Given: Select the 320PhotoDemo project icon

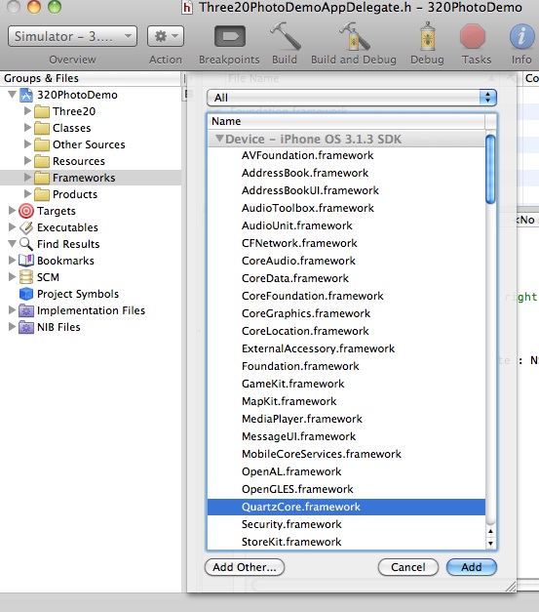Looking at the screenshot, I should tap(26, 95).
